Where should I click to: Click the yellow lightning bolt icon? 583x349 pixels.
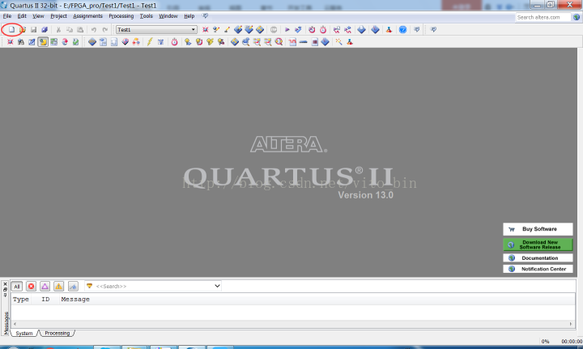[x=150, y=42]
